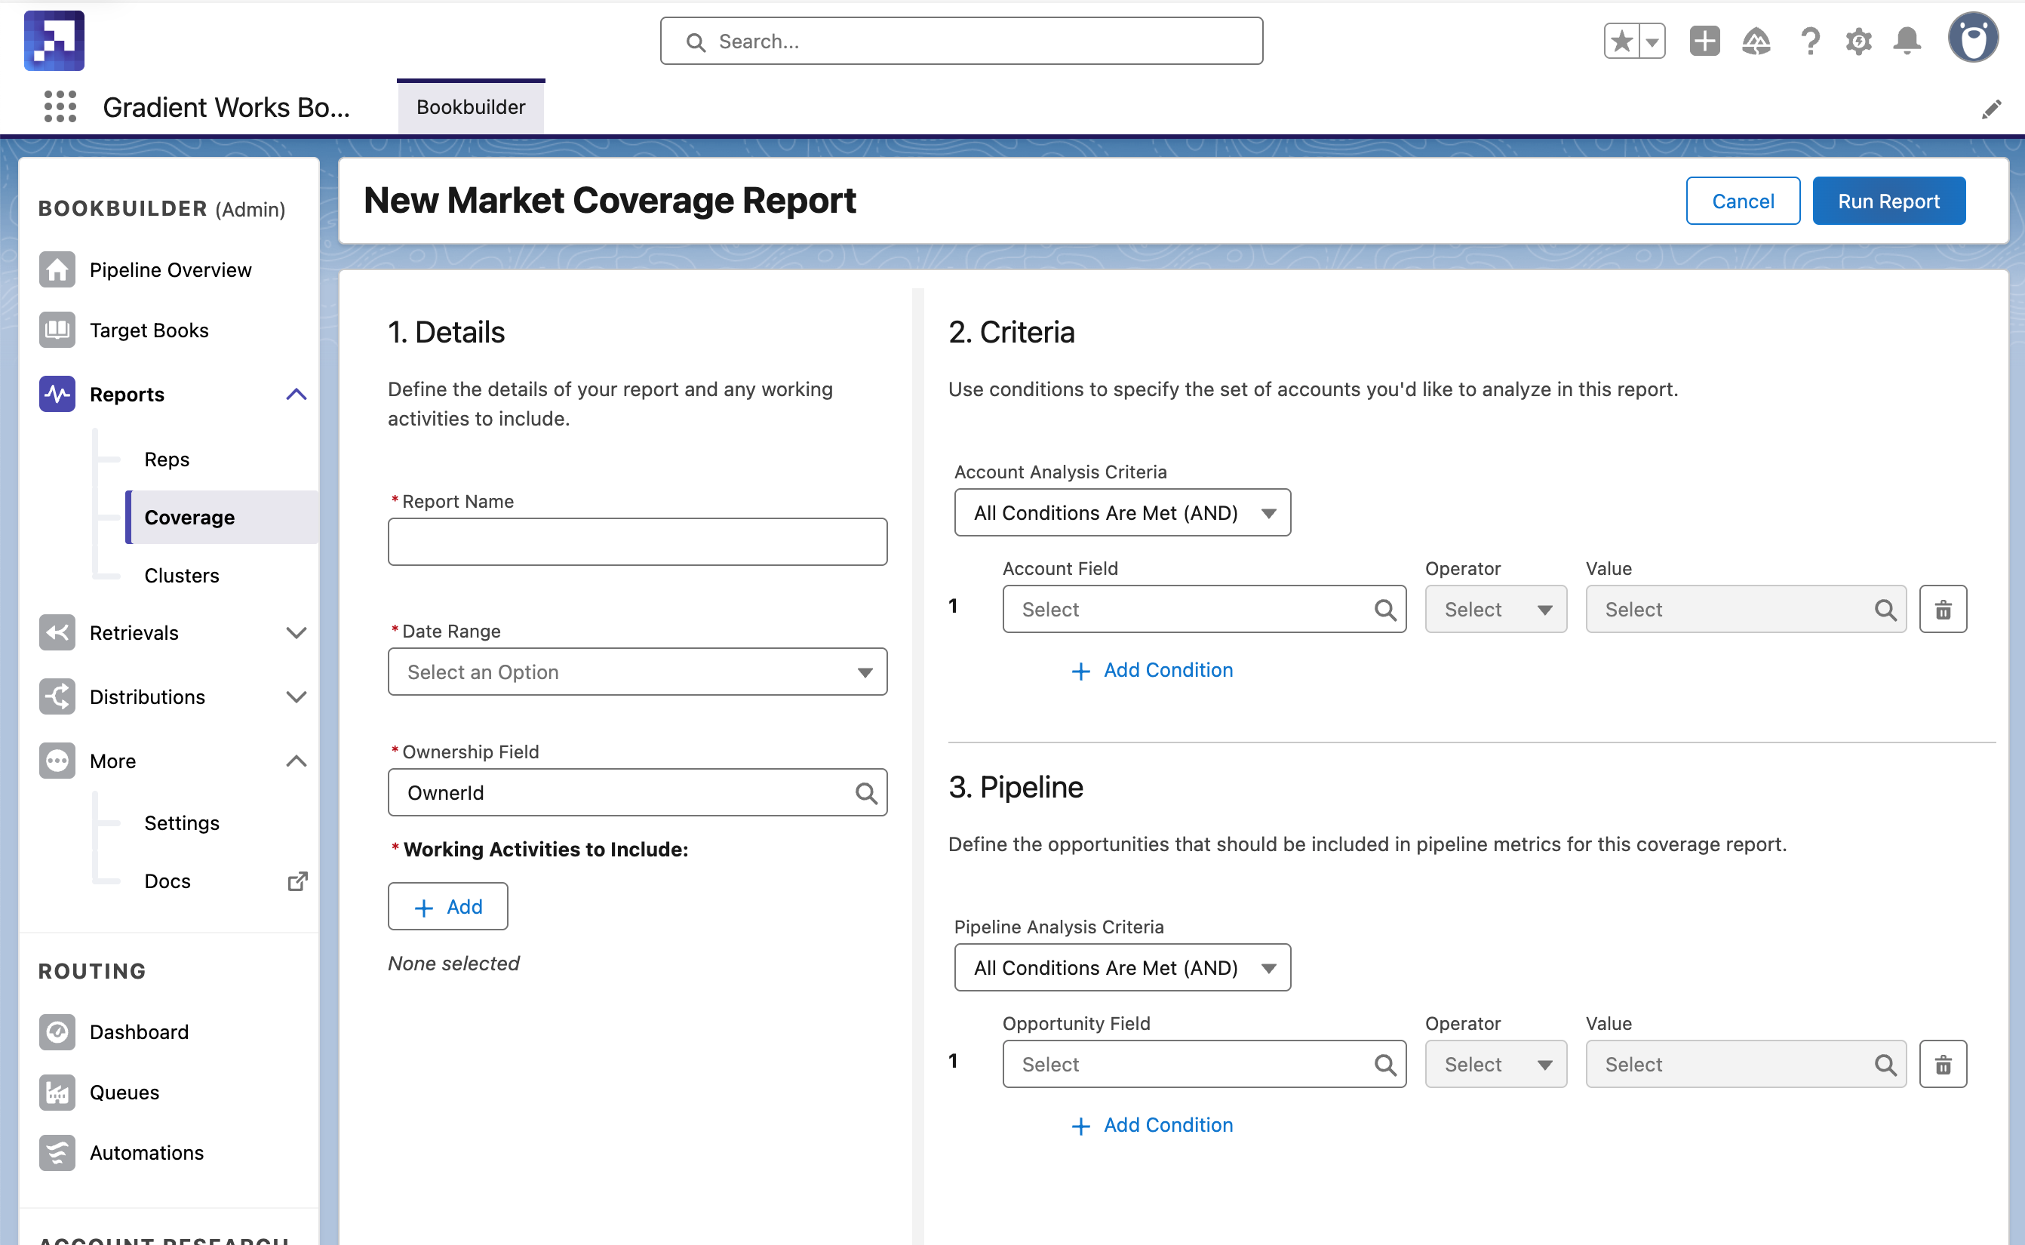The width and height of the screenshot is (2025, 1245).
Task: Click into the Report Name field
Action: pos(637,542)
